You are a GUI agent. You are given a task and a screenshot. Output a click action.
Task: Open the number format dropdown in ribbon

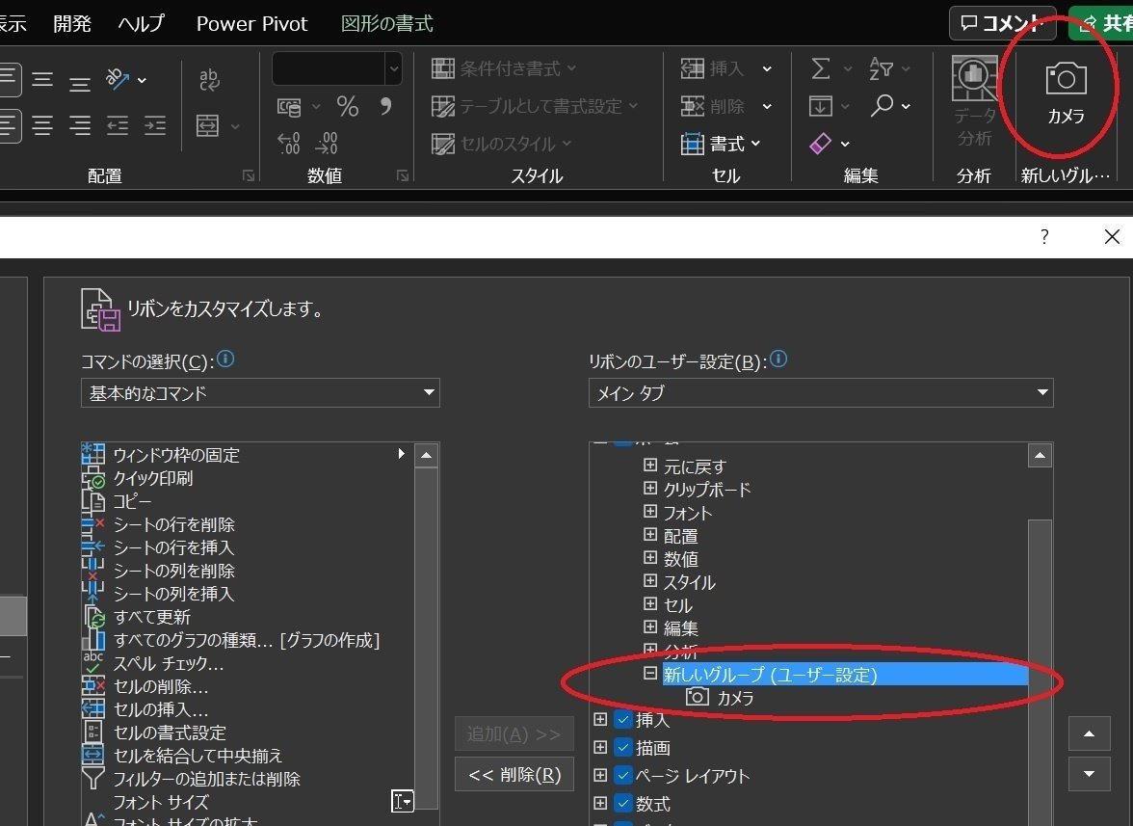click(393, 69)
